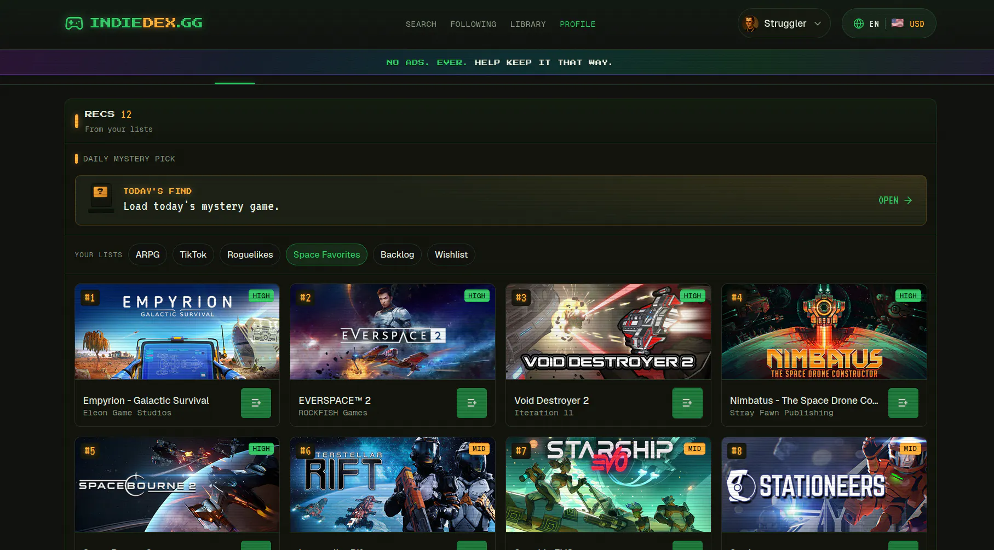Open the Starship EVO cover image

tap(608, 484)
